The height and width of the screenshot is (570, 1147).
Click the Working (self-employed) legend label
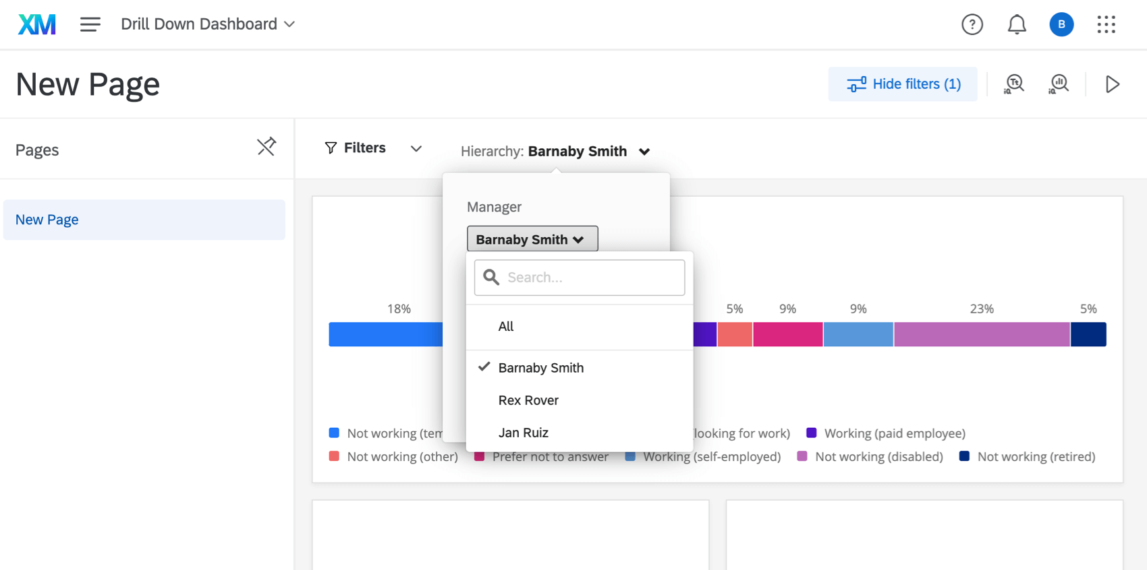pos(712,457)
